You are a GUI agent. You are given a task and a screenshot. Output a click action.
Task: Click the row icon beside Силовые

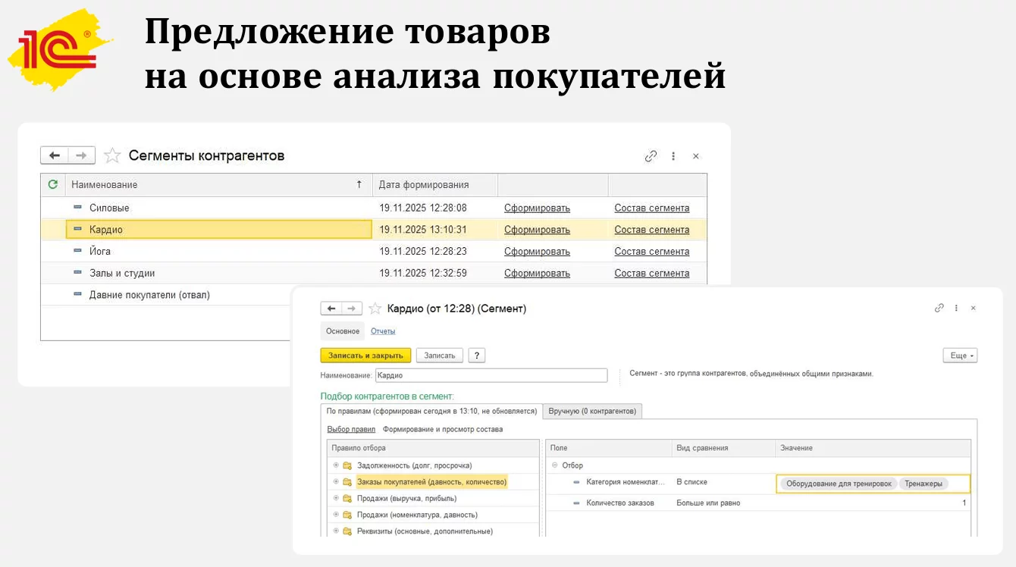[77, 208]
